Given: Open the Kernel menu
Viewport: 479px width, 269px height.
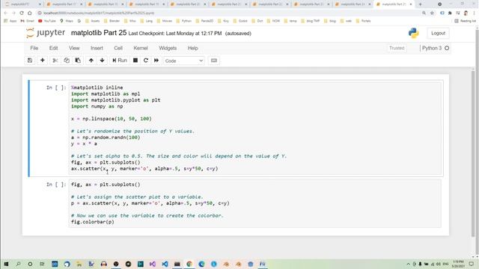Looking at the screenshot, I should click(141, 48).
